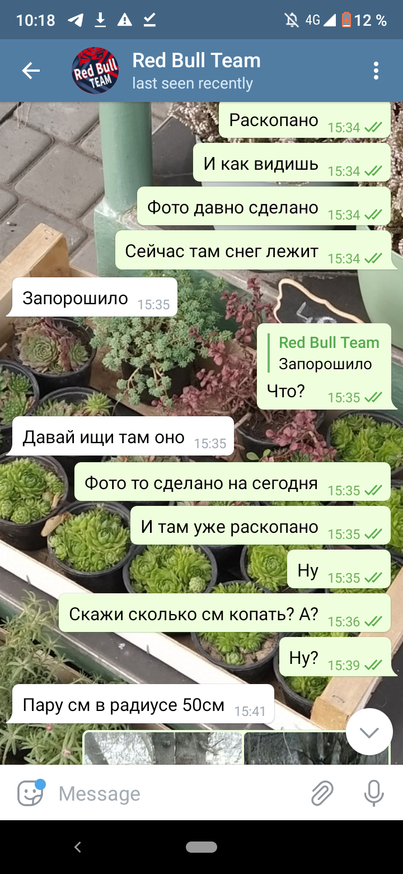Tap the back arrow in chat header
The height and width of the screenshot is (874, 403).
pos(31,71)
